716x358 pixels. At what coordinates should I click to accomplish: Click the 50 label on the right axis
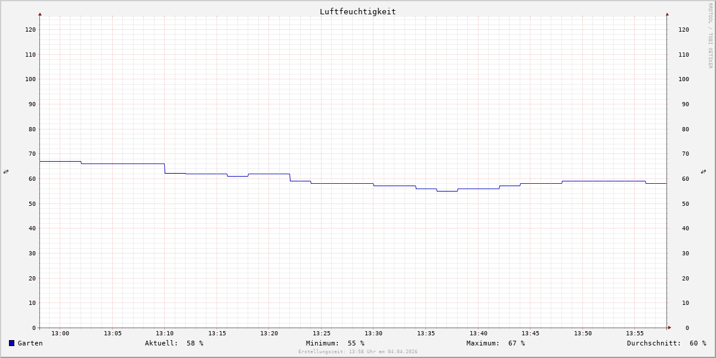(684, 204)
